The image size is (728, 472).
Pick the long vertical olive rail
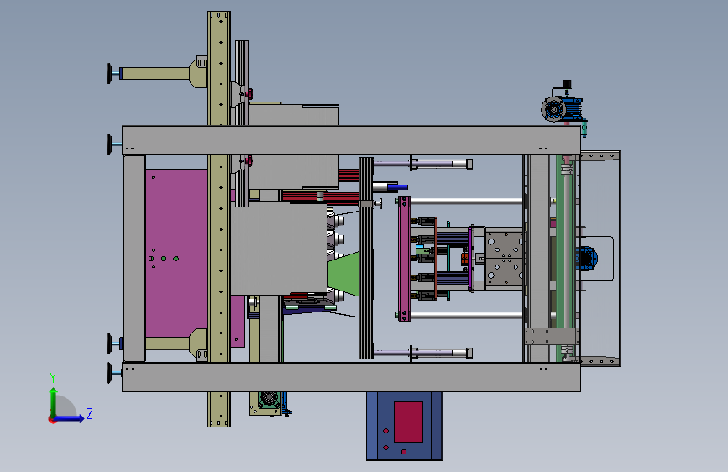pos(218,219)
